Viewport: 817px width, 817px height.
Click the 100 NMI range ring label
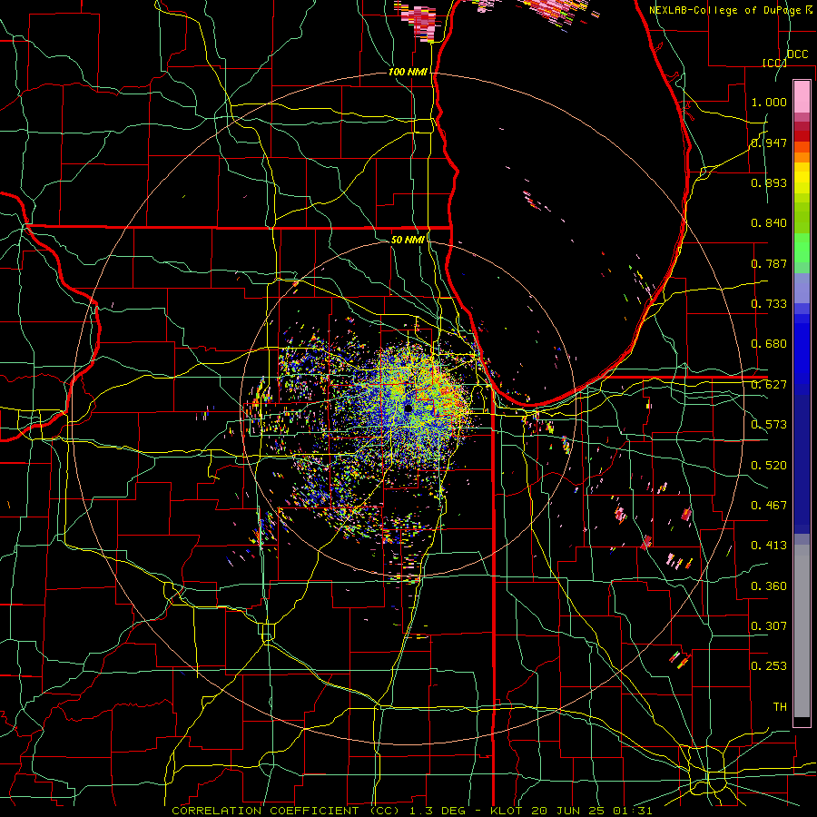click(408, 72)
